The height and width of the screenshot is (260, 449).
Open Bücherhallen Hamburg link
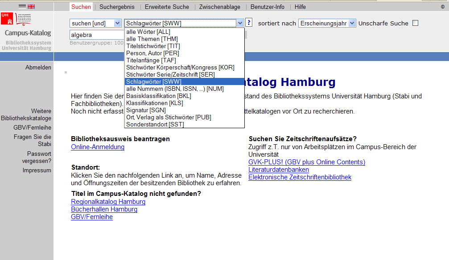pos(104,209)
